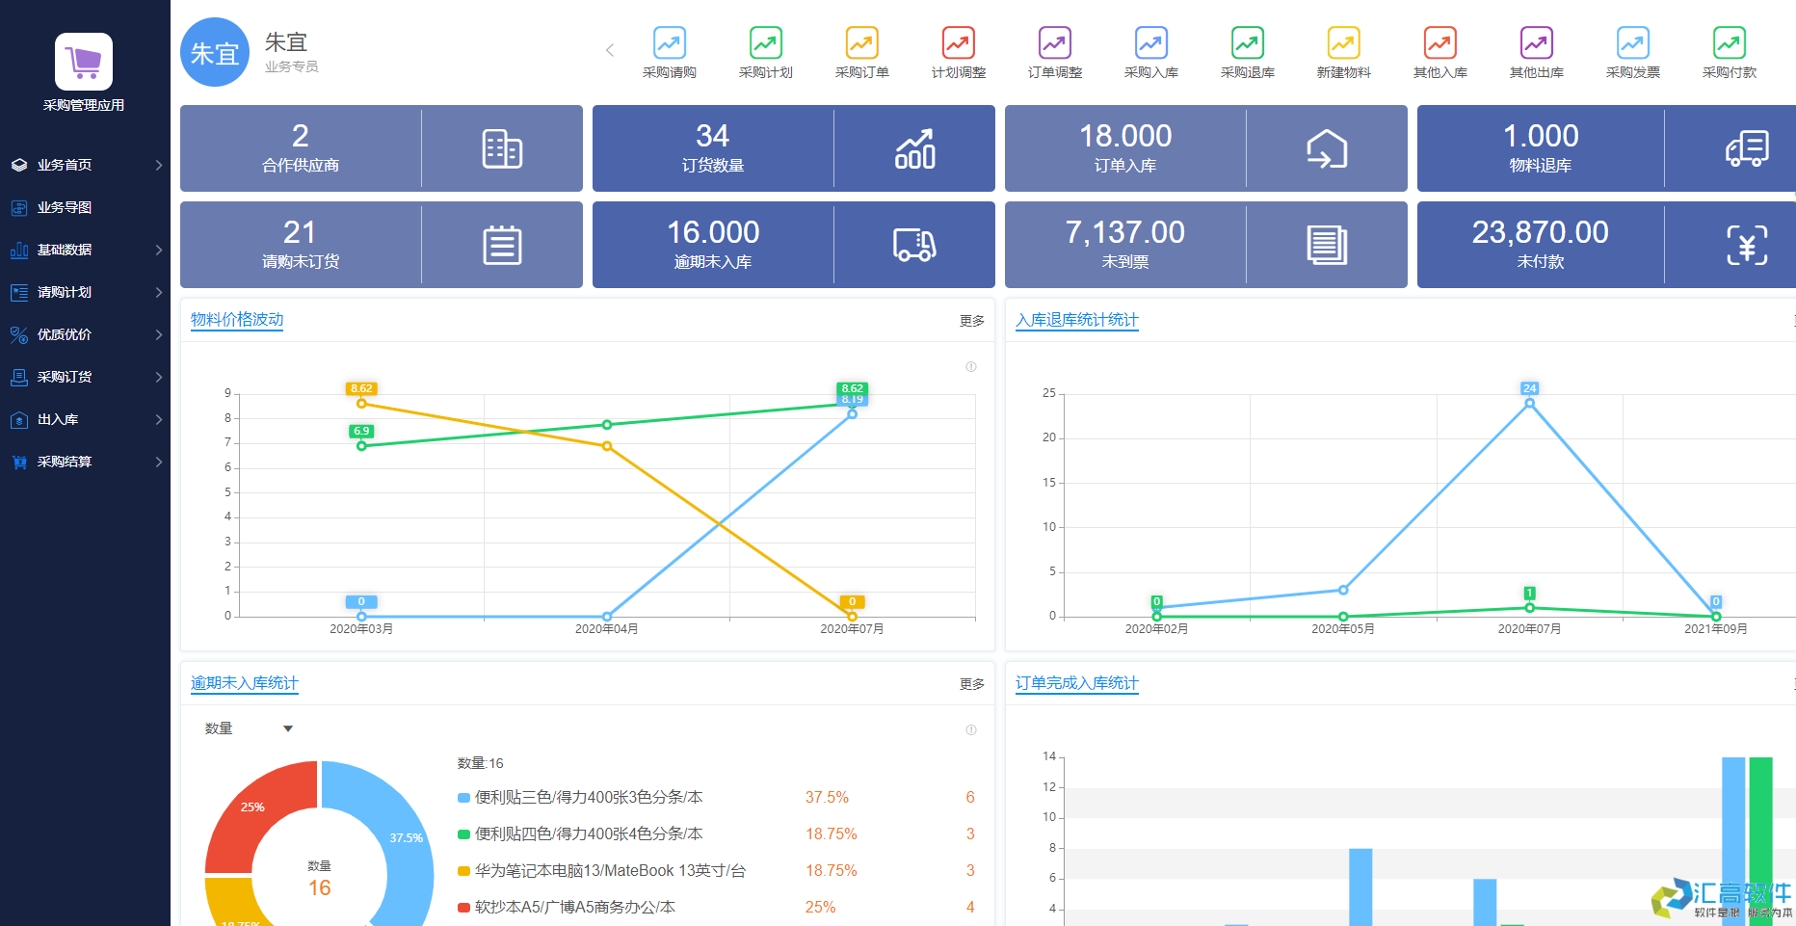Click the info icon on the price chart
The image size is (1796, 926).
click(970, 367)
